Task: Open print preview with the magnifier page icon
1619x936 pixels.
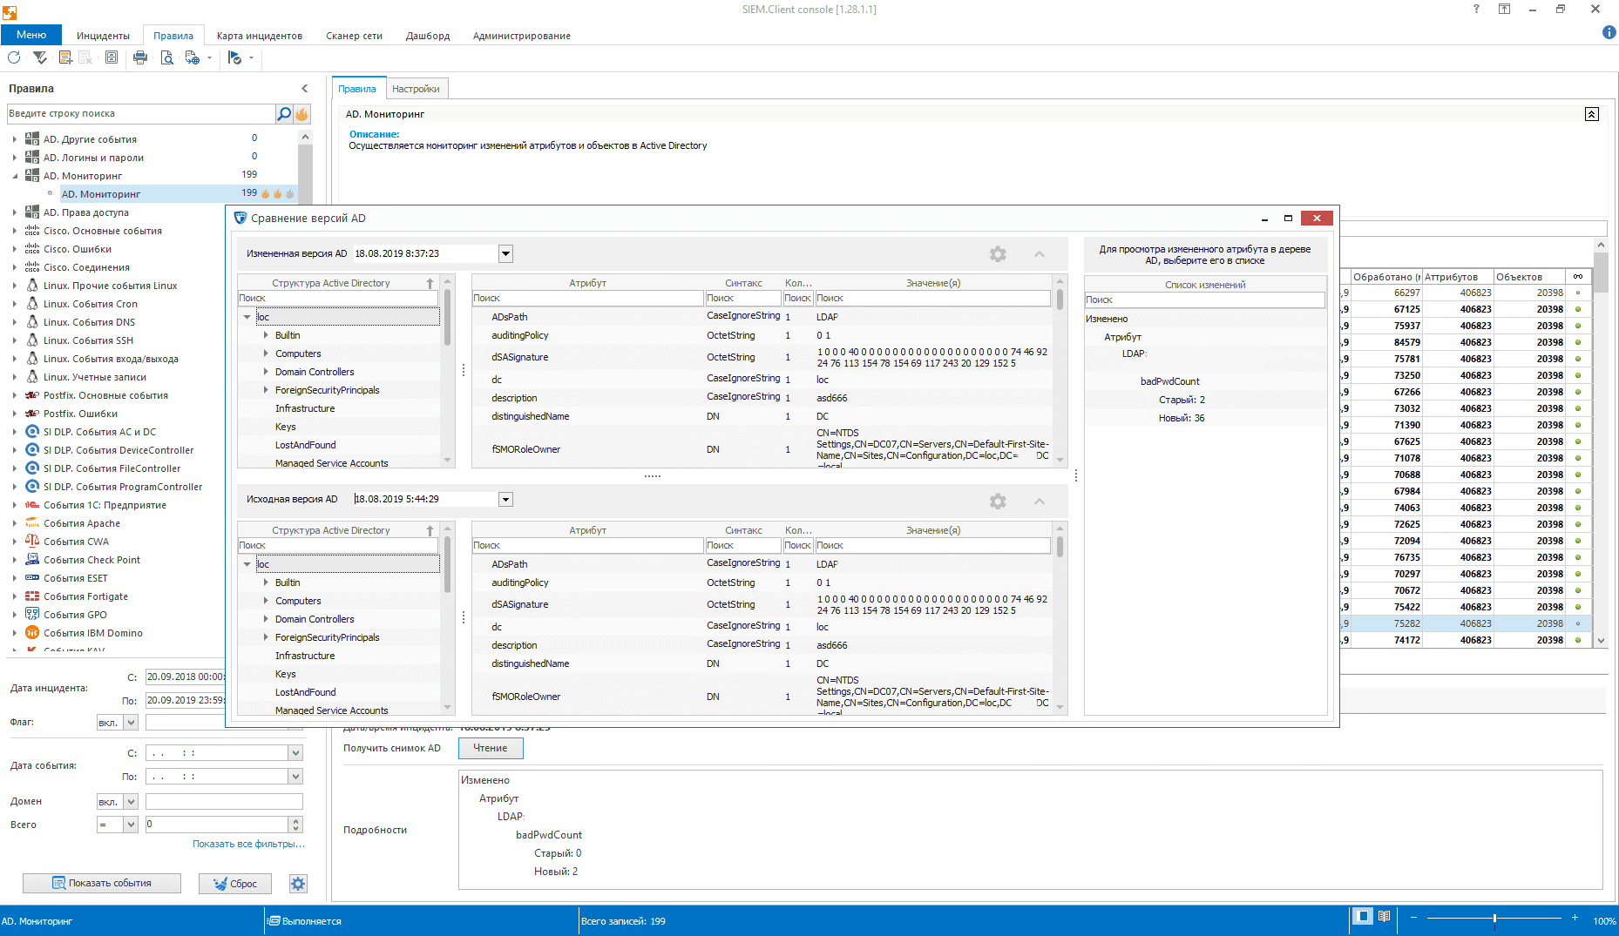Action: (166, 57)
